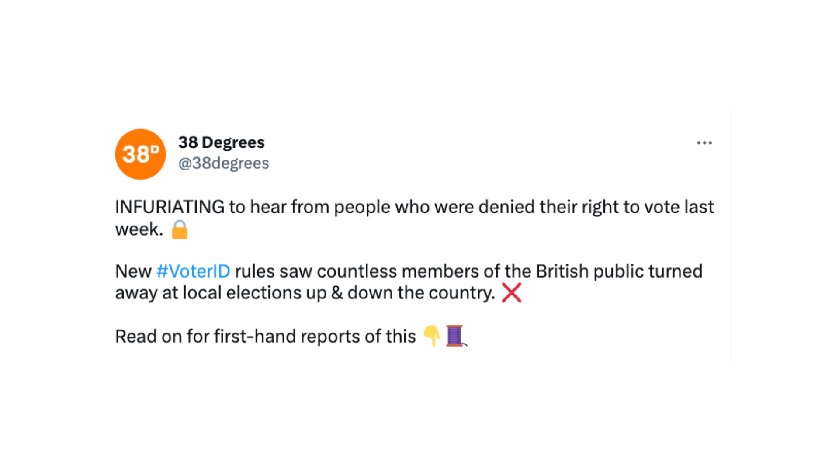This screenshot has width=839, height=472.
Task: Click the padlock emoji after "week."
Action: (180, 229)
